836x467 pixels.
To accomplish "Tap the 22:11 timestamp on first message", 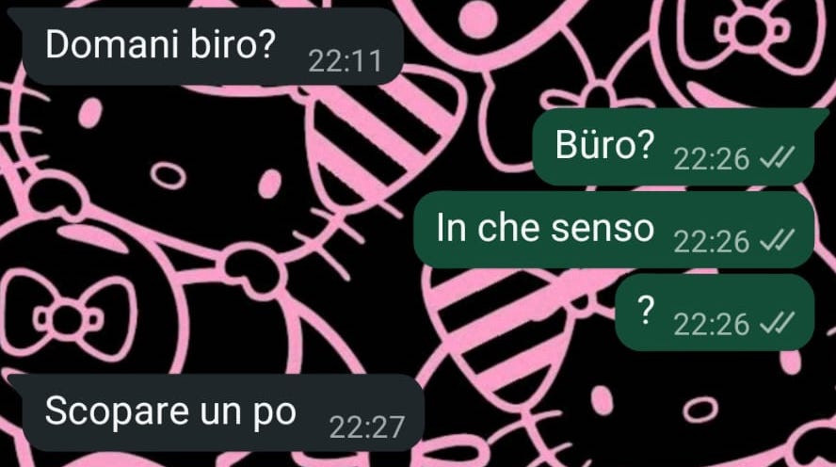I will [x=346, y=61].
